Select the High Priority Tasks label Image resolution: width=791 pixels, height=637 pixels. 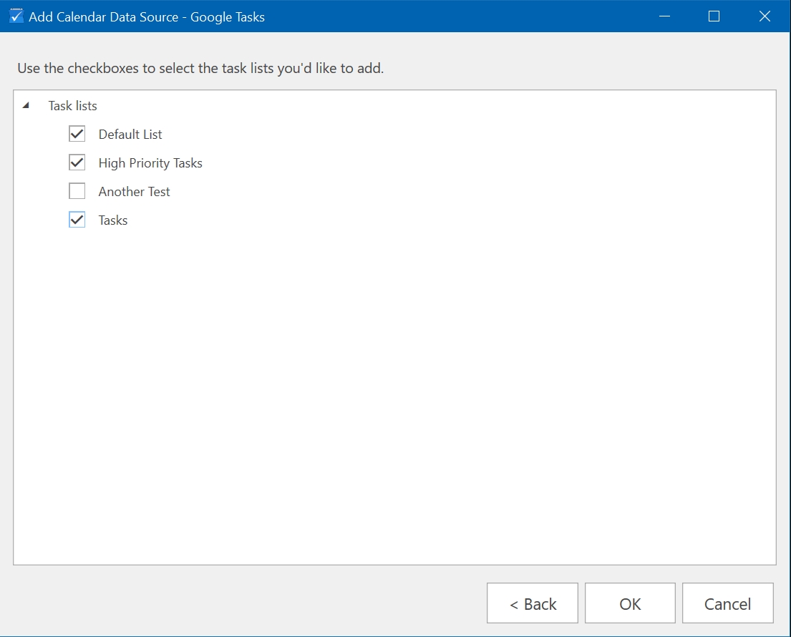150,163
